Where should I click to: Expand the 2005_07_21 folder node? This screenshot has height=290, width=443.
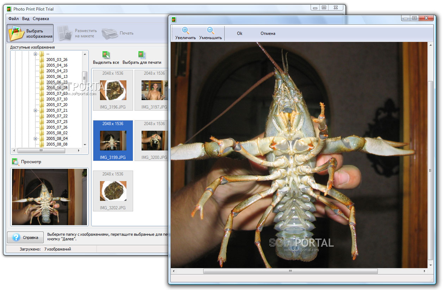click(x=35, y=110)
